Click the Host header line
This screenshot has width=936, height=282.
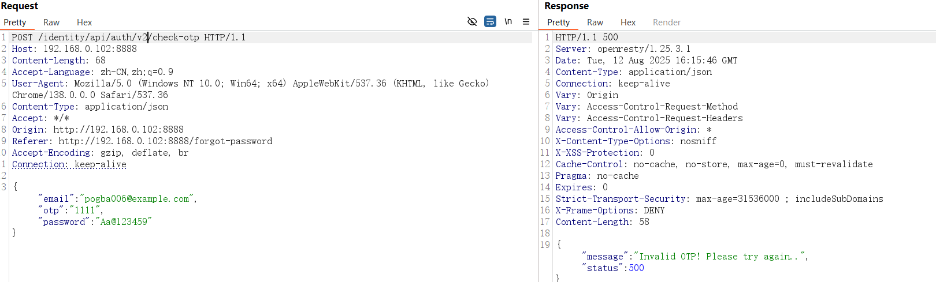(x=75, y=49)
